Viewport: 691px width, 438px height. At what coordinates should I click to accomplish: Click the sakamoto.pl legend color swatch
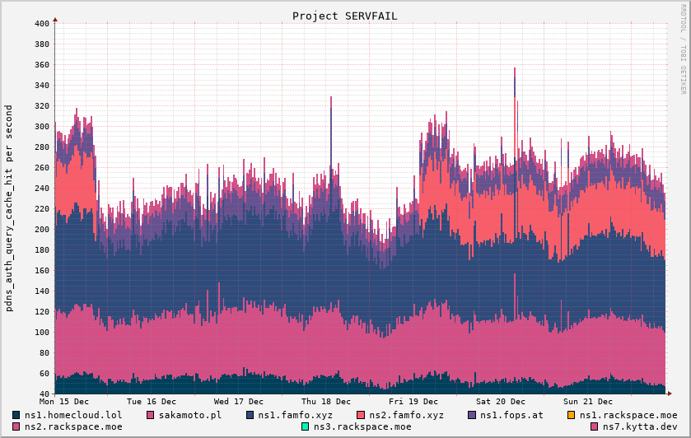tap(151, 415)
